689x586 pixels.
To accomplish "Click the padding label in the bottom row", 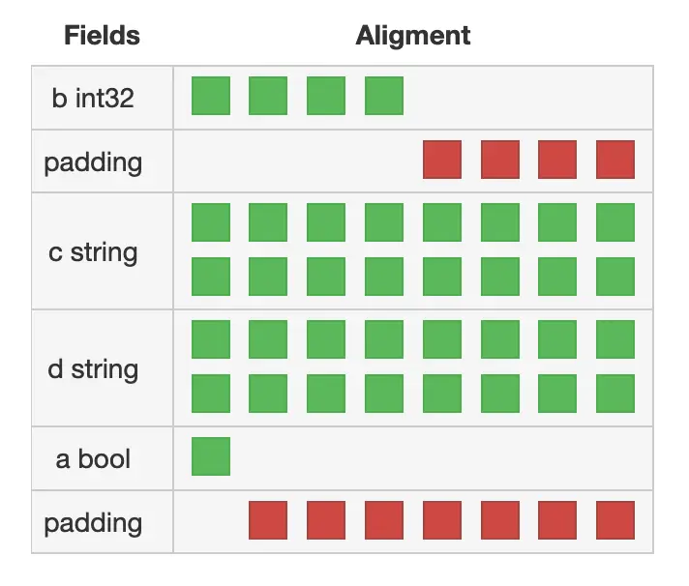I will tap(93, 523).
